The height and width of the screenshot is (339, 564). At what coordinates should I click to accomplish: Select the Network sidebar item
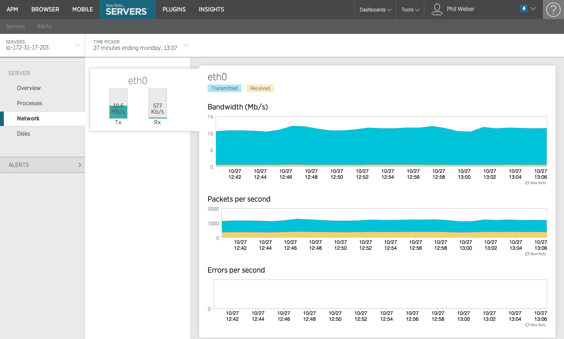42,118
